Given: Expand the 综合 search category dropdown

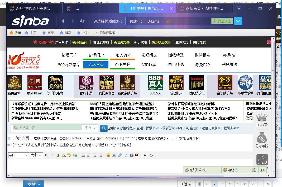Looking at the screenshot, I should pyautogui.click(x=90, y=128).
